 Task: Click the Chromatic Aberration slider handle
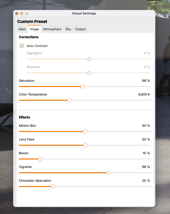[x=53, y=186]
